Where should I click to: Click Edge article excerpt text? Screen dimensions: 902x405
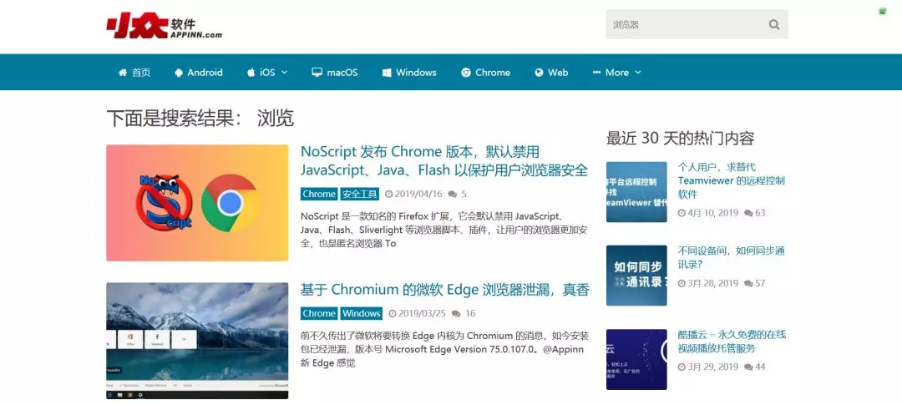444,349
